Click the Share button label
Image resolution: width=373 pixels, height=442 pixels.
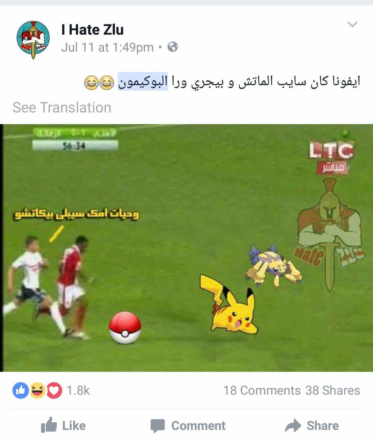(x=323, y=426)
